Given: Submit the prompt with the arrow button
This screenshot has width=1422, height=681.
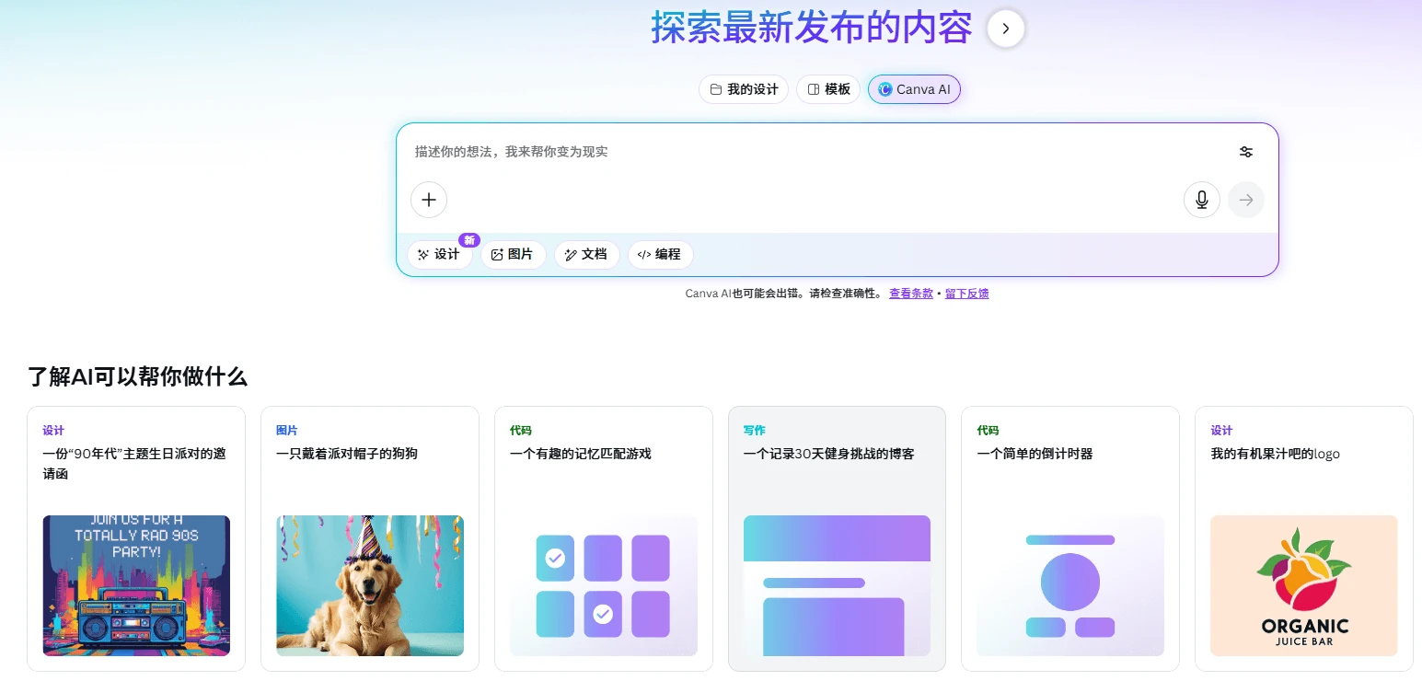Looking at the screenshot, I should pos(1246,200).
